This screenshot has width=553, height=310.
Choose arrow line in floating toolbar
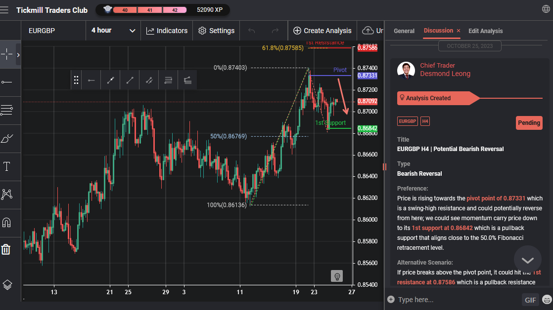click(111, 80)
